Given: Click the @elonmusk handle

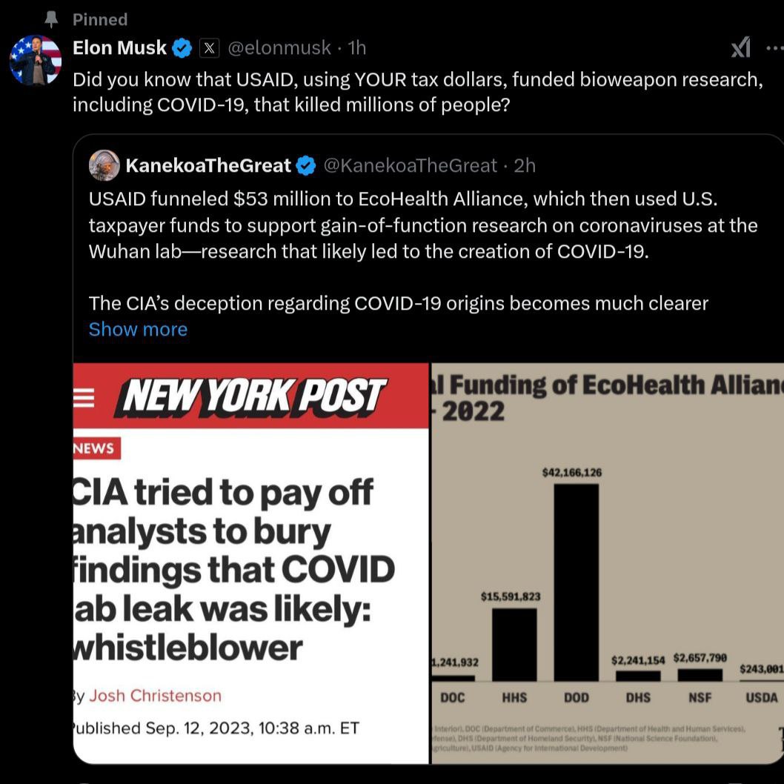Looking at the screenshot, I should coord(279,48).
